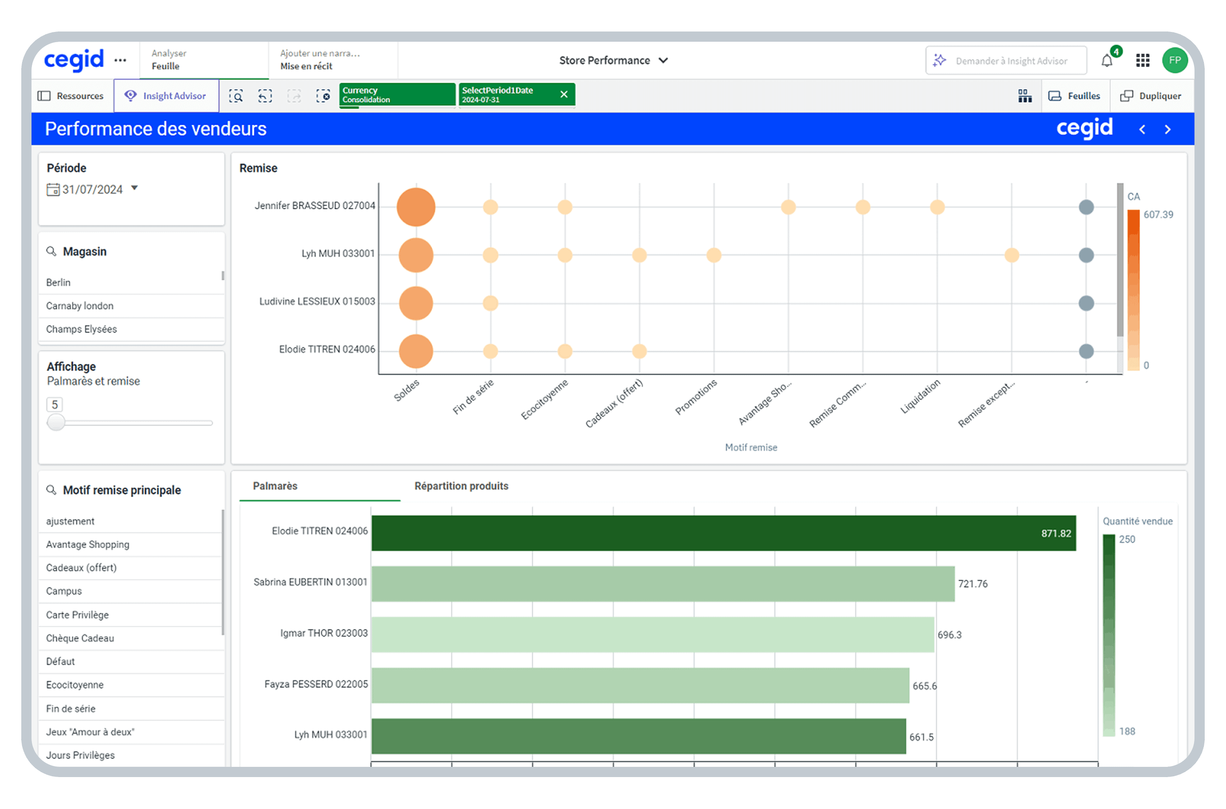Image resolution: width=1226 pixels, height=809 pixels.
Task: Click the Dupliquer button
Action: [x=1150, y=96]
